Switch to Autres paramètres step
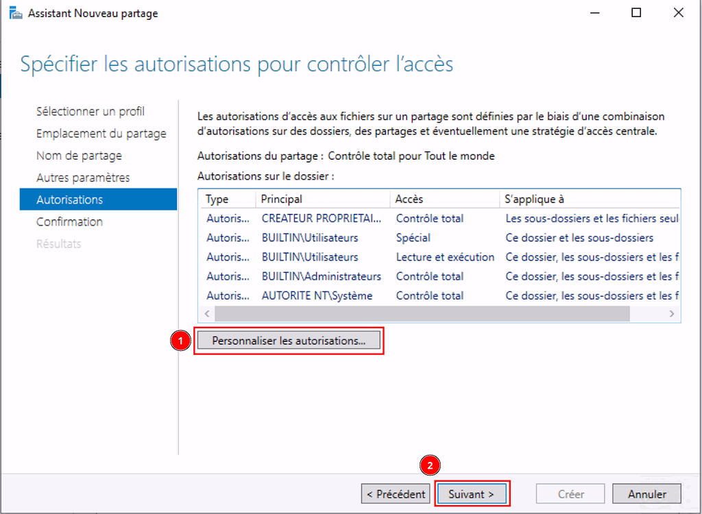This screenshot has height=514, width=702. pos(83,178)
